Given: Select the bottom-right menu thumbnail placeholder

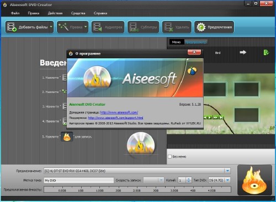Looking at the screenshot, I should click(247, 115).
